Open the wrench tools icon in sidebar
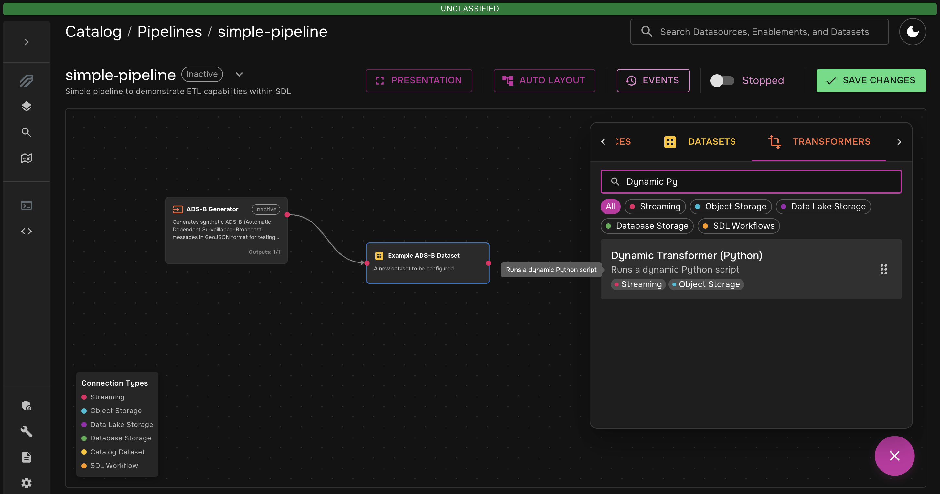Image resolution: width=940 pixels, height=494 pixels. point(26,431)
